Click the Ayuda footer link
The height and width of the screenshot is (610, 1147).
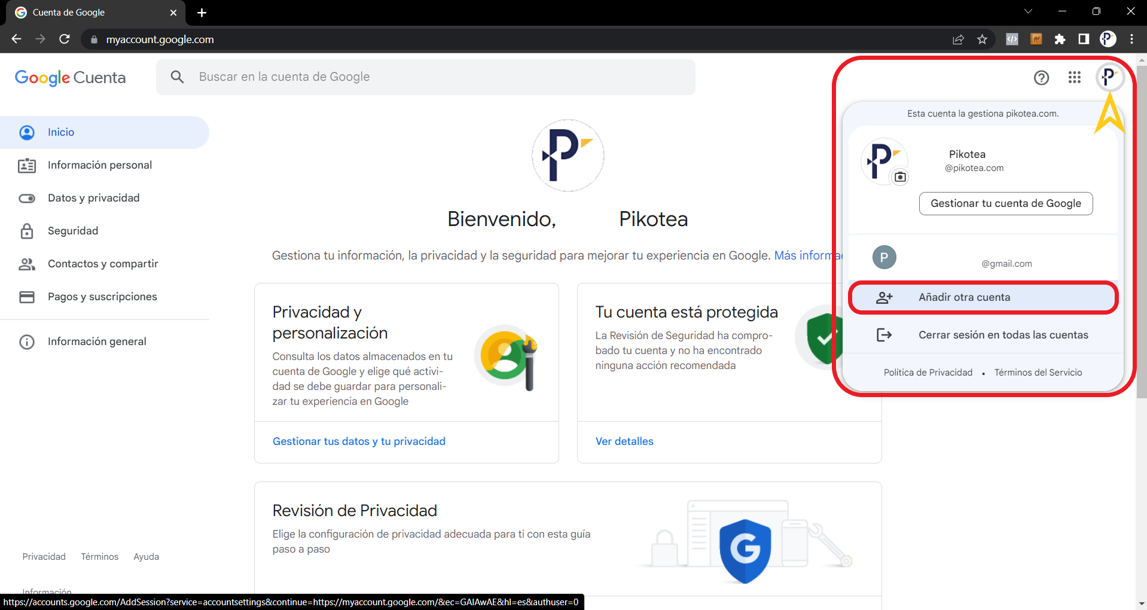147,557
